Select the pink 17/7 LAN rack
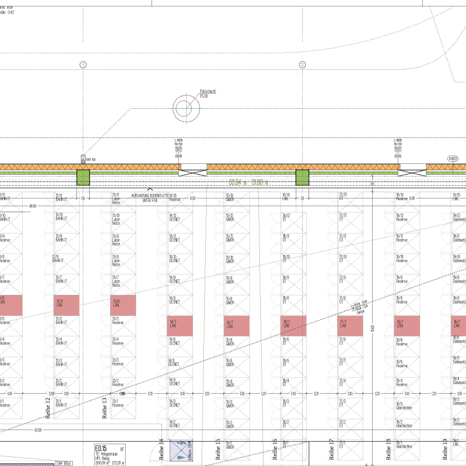Viewport: 466px width, 466px height. tap(350, 326)
